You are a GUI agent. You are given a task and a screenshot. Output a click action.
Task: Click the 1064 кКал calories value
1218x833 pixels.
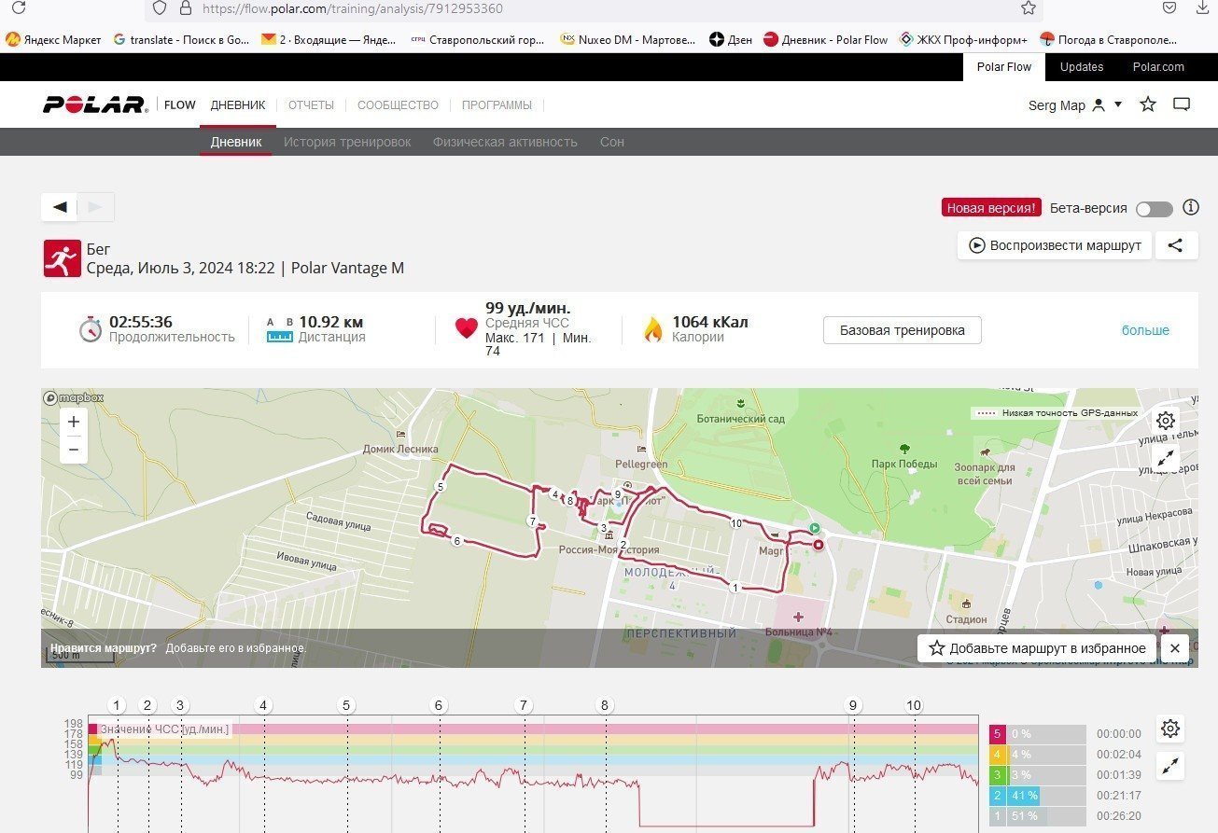tap(710, 323)
